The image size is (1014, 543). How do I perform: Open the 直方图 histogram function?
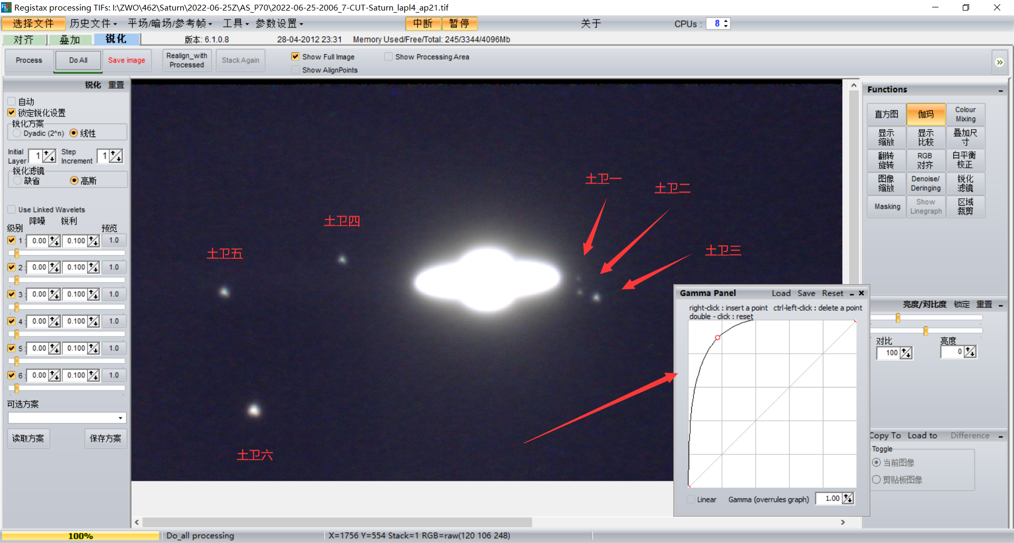886,114
